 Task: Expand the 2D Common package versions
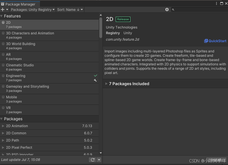[3, 133]
